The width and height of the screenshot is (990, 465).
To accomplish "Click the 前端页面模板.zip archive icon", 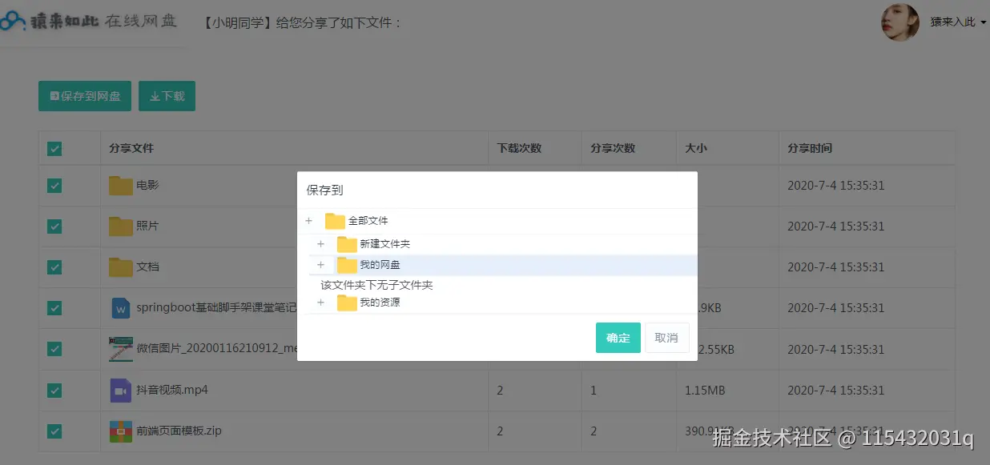I will 120,431.
